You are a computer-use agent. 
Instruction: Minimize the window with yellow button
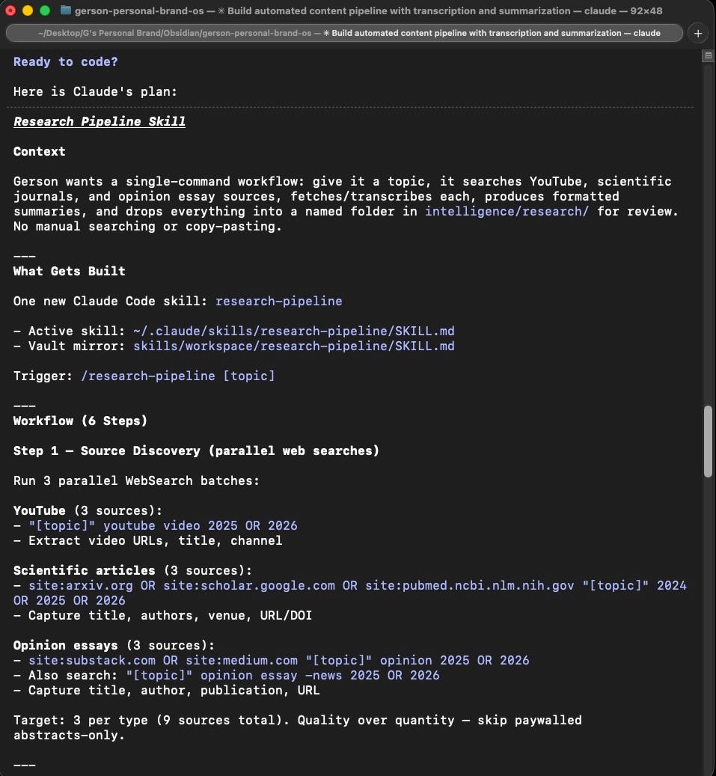point(28,10)
